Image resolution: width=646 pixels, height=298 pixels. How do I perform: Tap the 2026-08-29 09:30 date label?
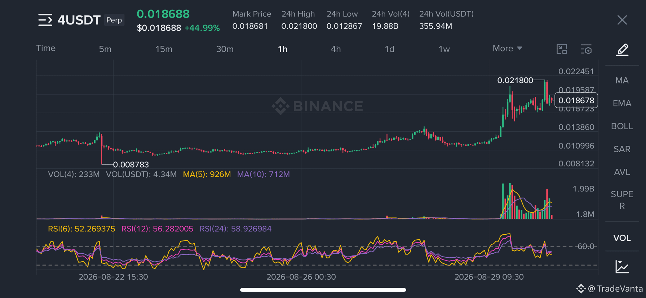pos(489,277)
